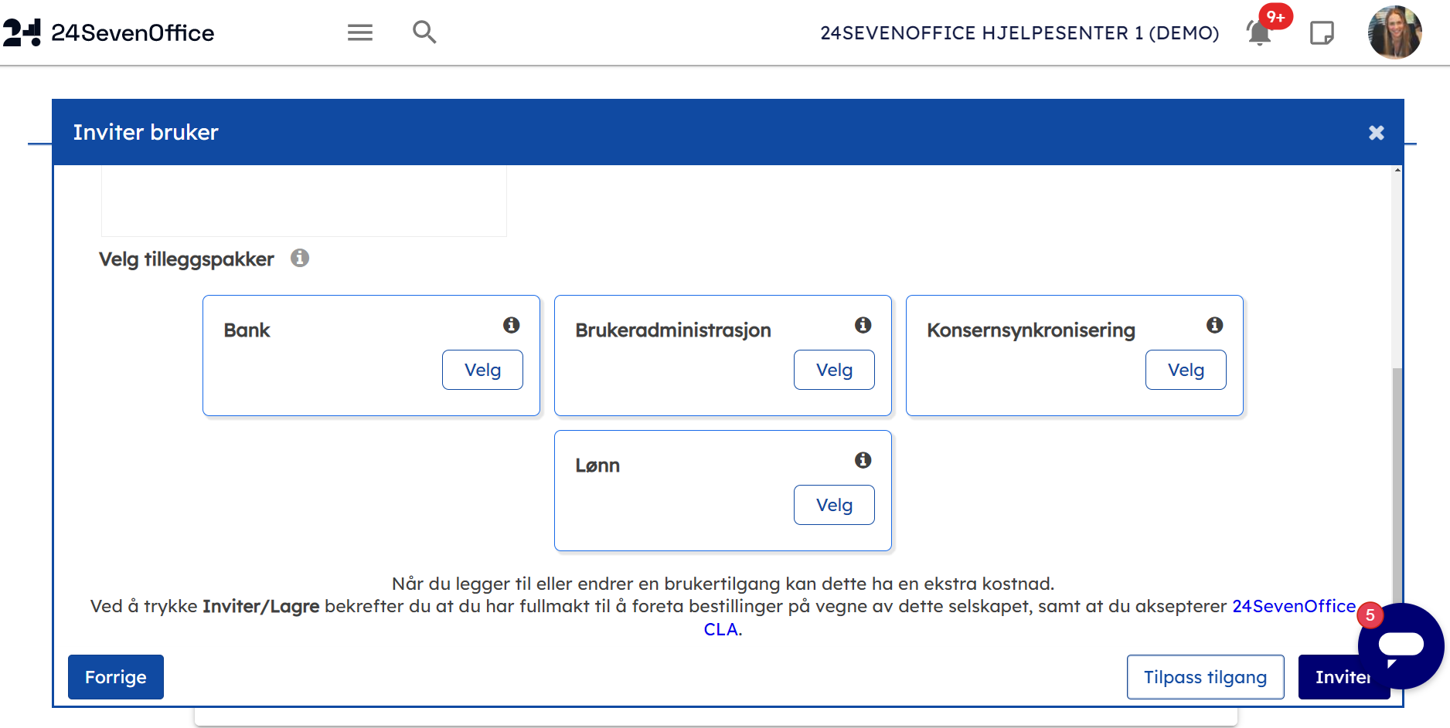
Task: Open the search magnifier icon
Action: (x=424, y=32)
